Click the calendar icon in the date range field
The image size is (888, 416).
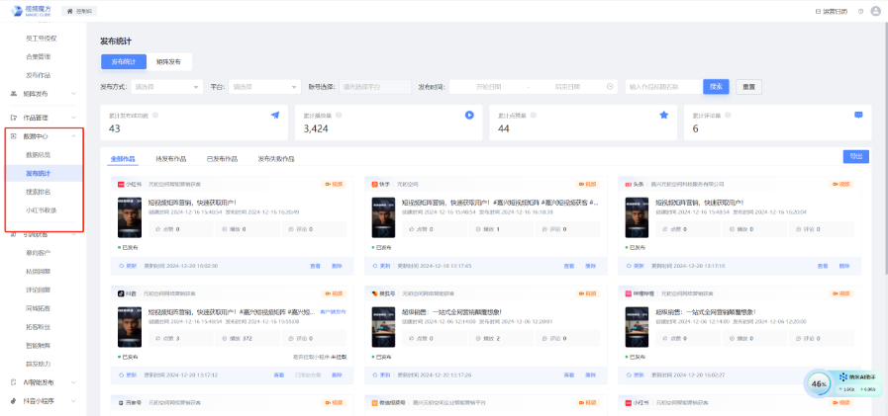610,87
